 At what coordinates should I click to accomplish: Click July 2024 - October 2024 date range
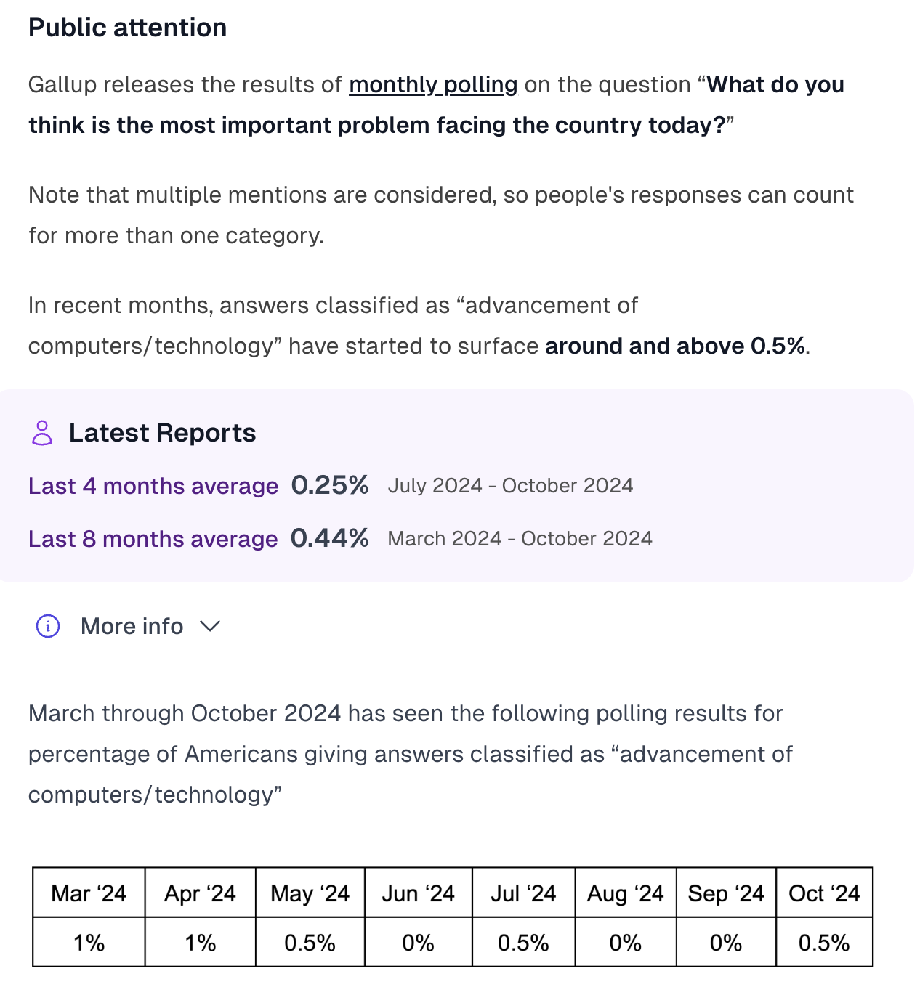click(x=511, y=486)
